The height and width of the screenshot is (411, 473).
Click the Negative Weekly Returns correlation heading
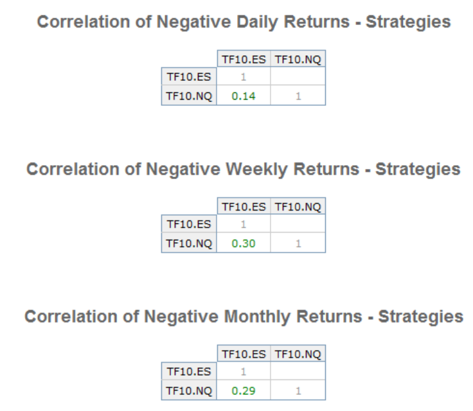[244, 170]
